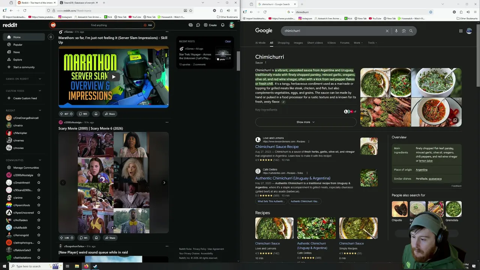Screen dimensions: 480x270
Task: Collapse the Reddit sidebar with hamburger button
Action: pos(51,37)
